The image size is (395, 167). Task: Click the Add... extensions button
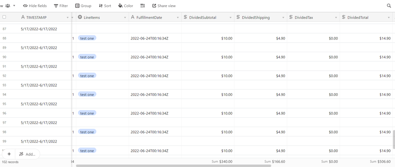tap(28, 154)
